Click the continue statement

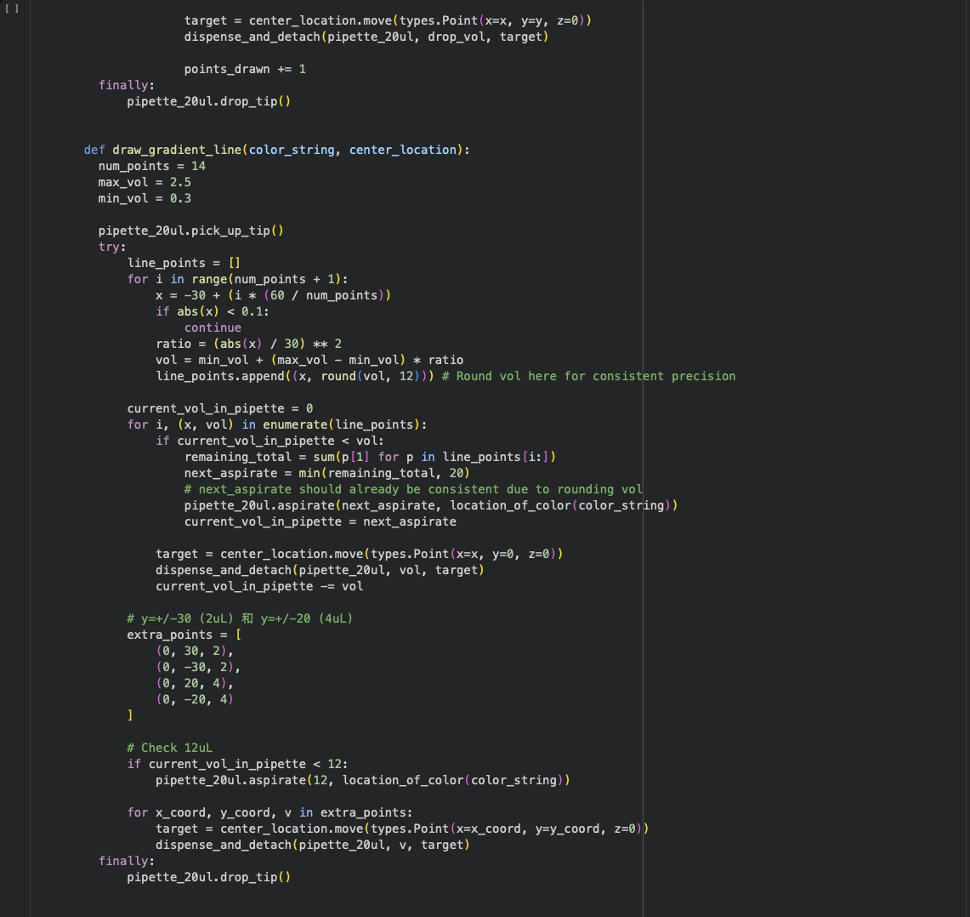click(213, 327)
